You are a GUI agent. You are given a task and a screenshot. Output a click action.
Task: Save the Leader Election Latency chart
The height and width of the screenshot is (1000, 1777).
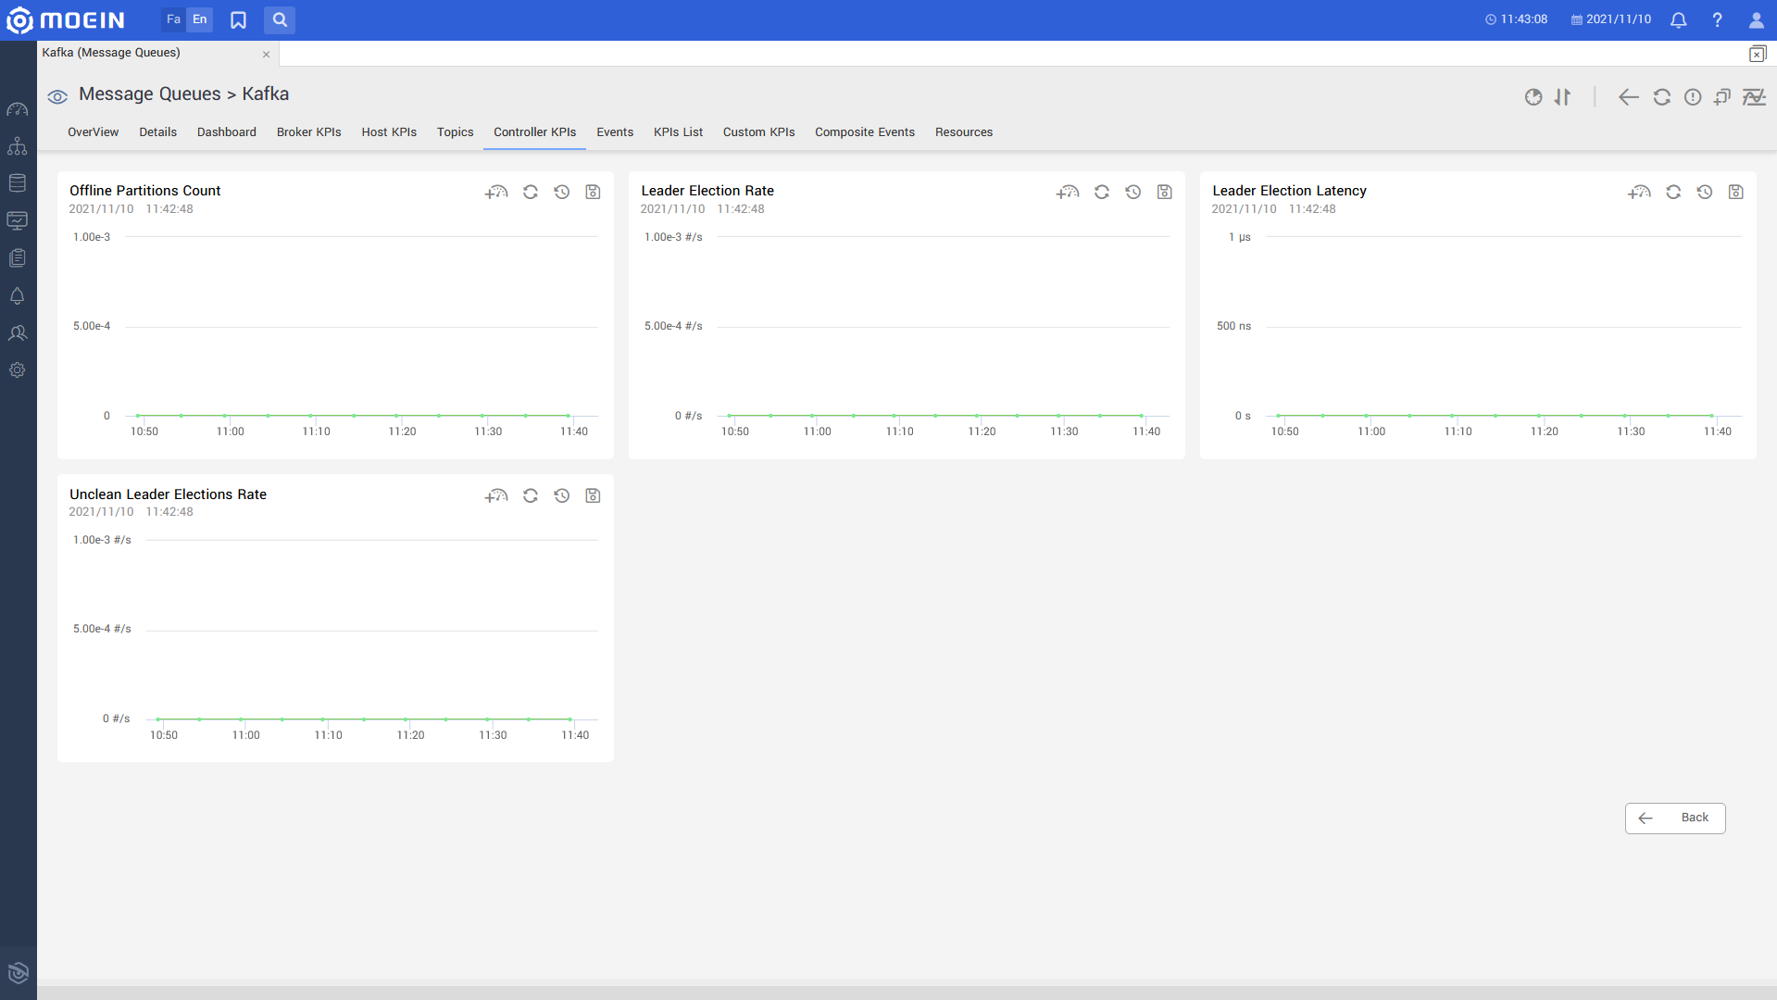click(x=1736, y=193)
